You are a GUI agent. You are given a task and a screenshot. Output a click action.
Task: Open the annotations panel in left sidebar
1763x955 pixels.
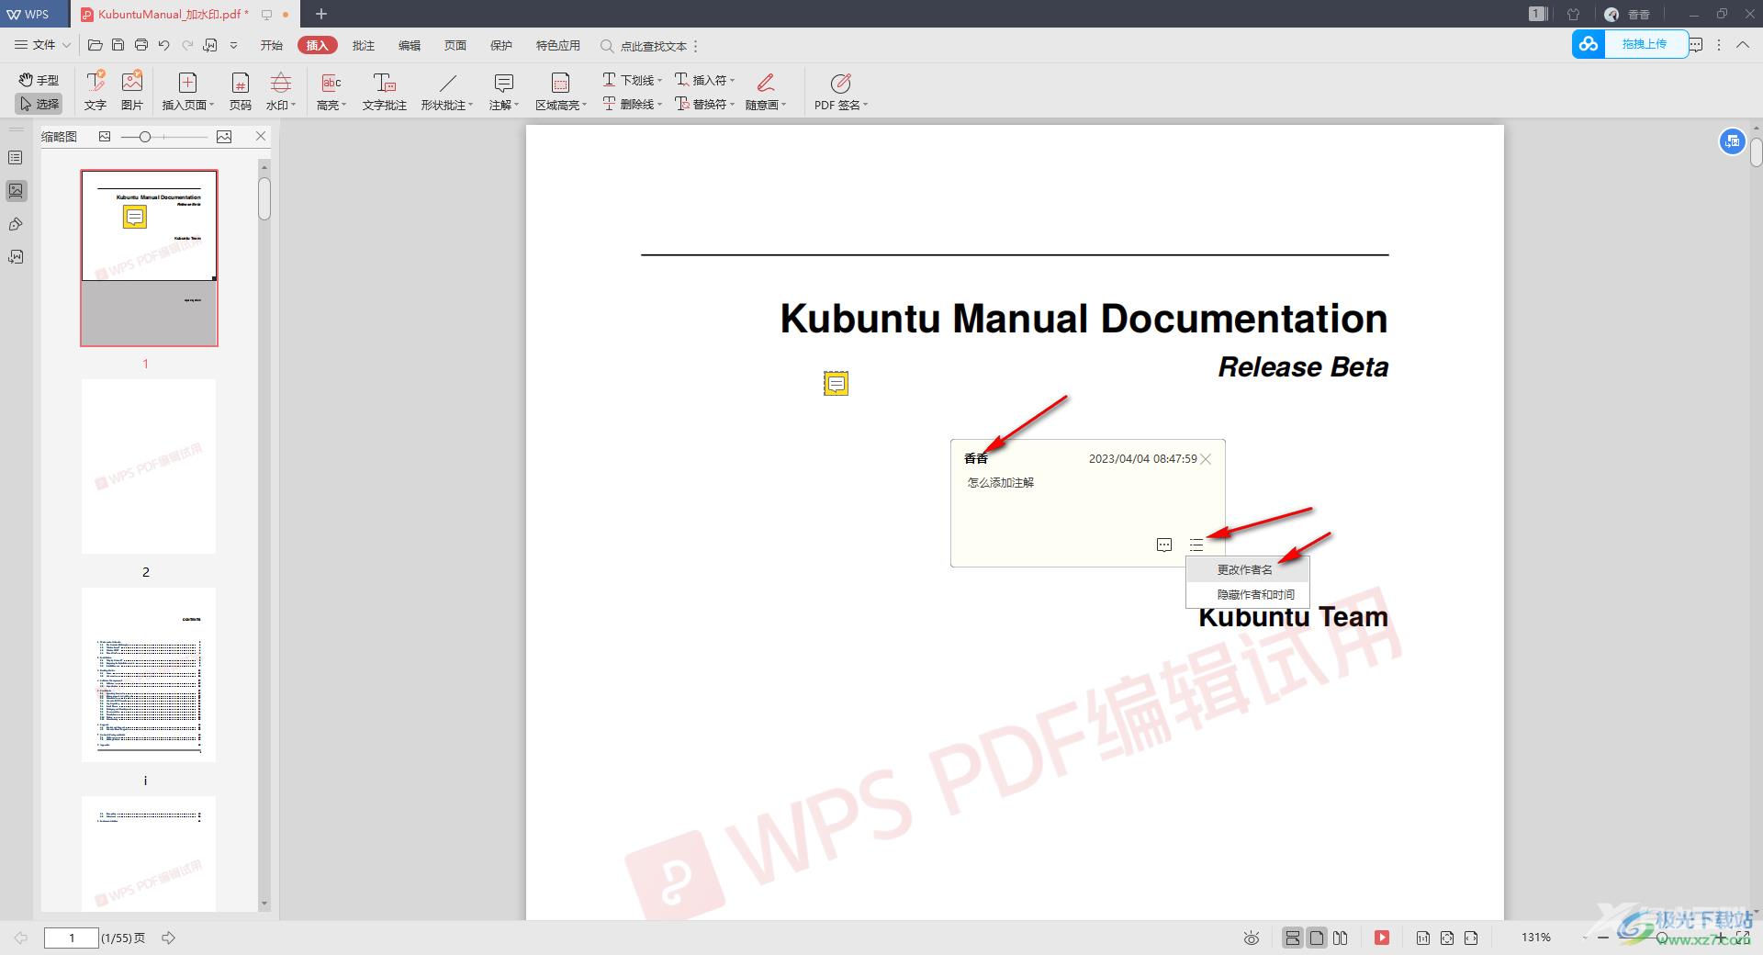[16, 224]
